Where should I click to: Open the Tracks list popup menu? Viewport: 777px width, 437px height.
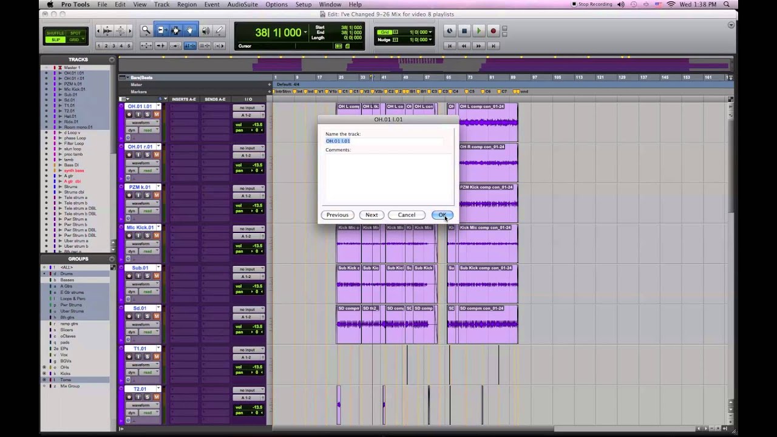[112, 59]
